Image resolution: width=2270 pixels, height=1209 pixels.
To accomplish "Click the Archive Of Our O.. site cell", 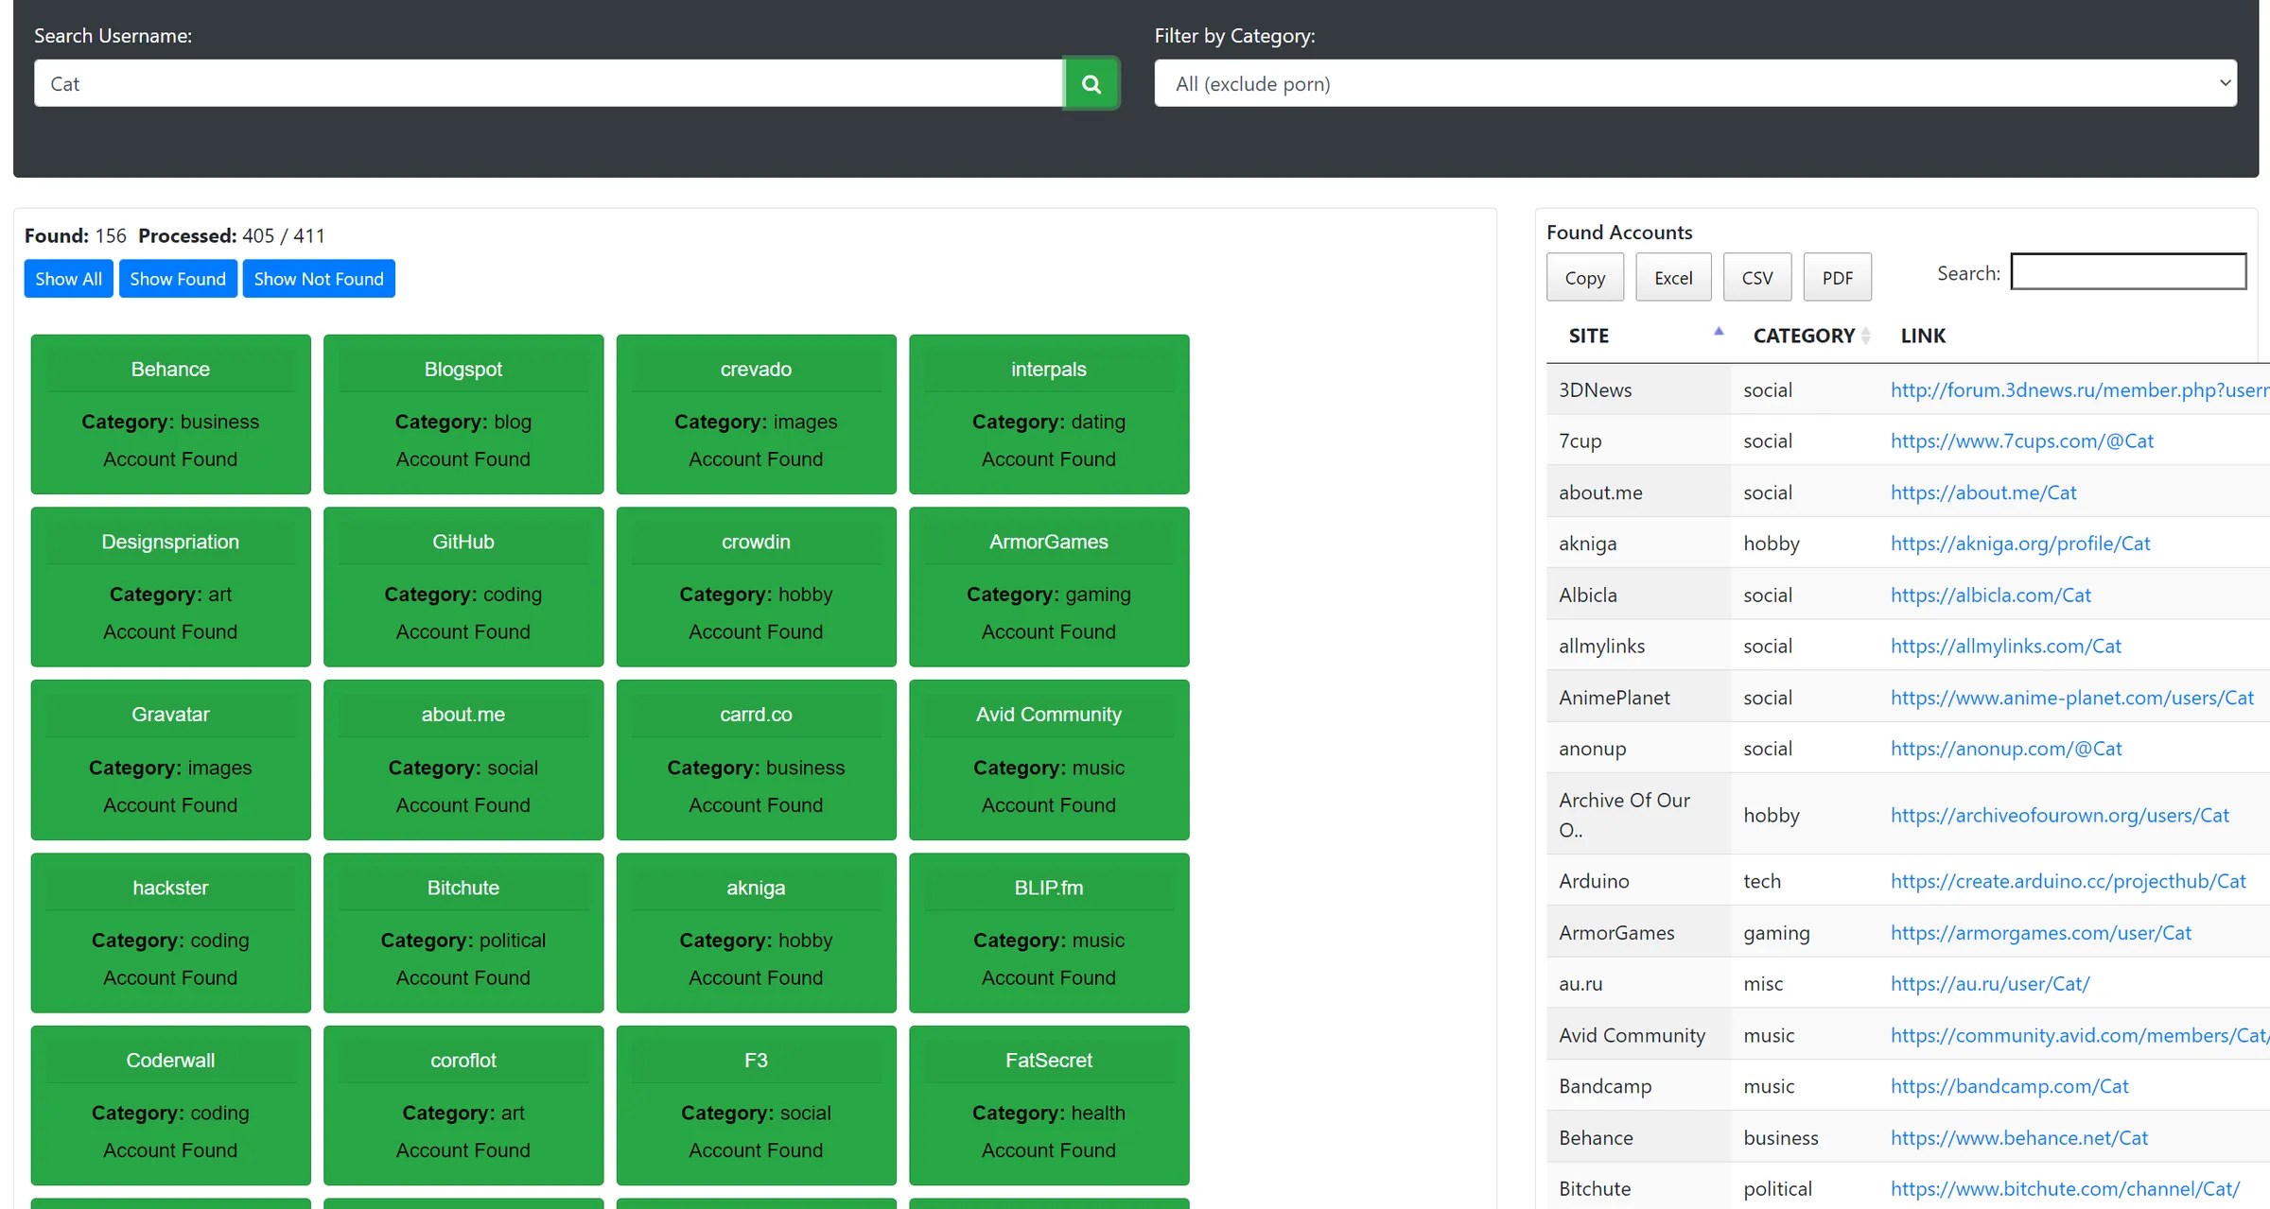I will 1638,815.
